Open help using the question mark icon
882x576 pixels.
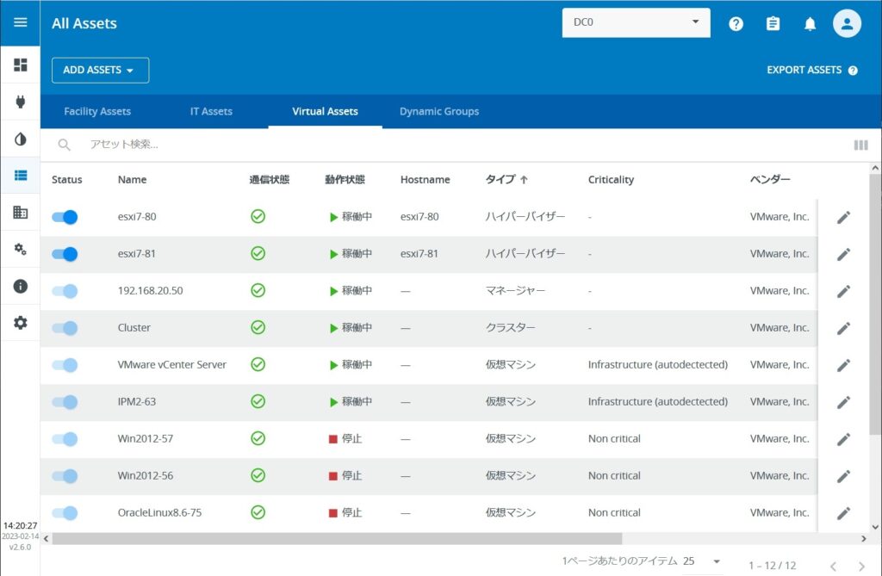coord(736,23)
